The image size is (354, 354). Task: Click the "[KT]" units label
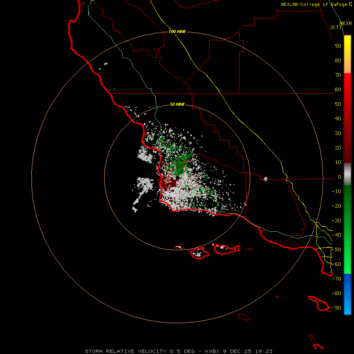pyautogui.click(x=336, y=27)
